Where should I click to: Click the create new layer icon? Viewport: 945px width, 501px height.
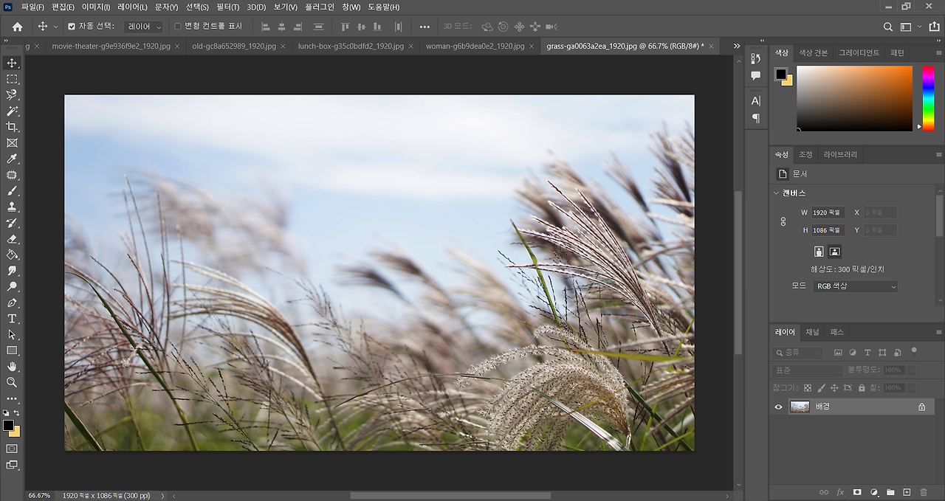click(x=907, y=492)
